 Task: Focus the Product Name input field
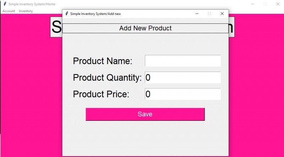pyautogui.click(x=183, y=61)
